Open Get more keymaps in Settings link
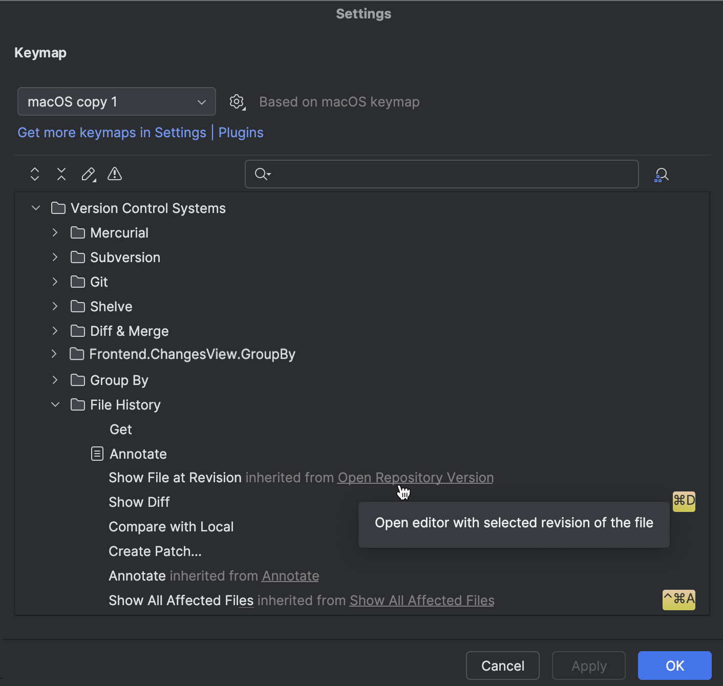This screenshot has width=723, height=686. [x=112, y=132]
